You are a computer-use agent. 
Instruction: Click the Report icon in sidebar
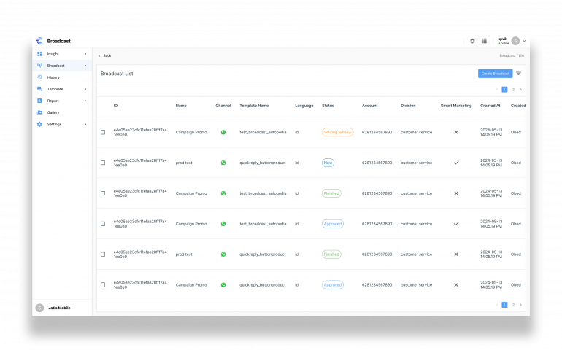39,101
